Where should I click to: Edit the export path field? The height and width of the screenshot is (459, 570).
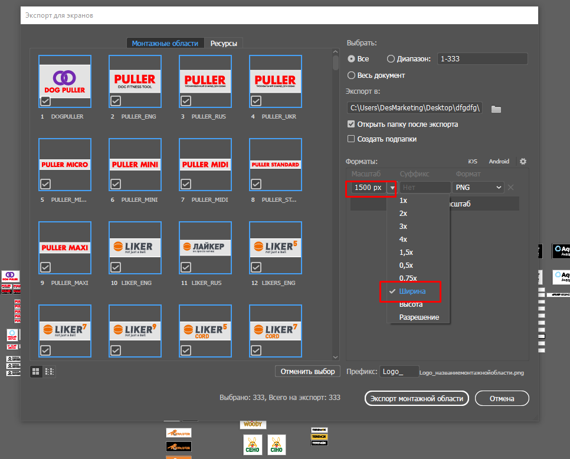point(415,108)
